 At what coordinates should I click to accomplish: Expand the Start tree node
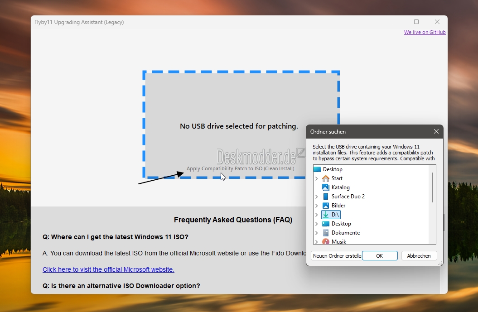point(316,178)
